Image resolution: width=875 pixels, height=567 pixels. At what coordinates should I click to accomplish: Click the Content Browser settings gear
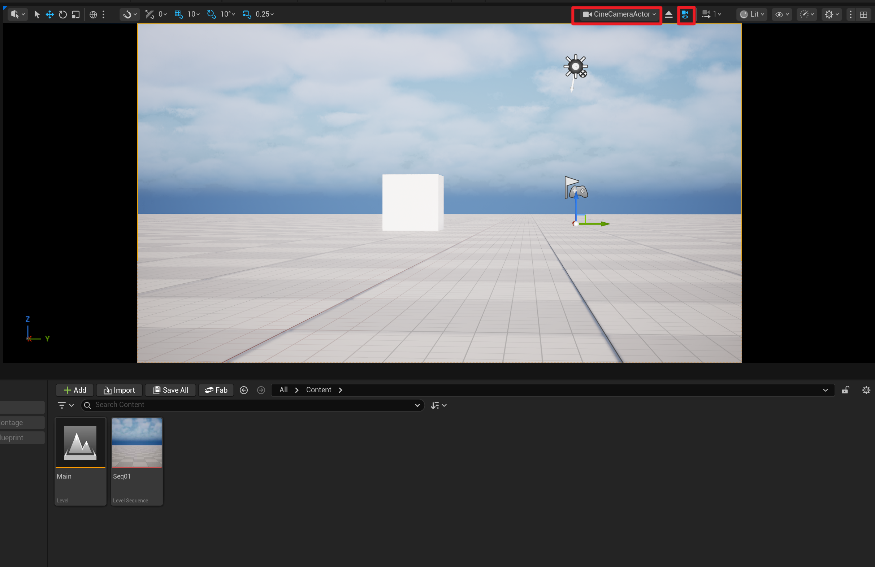[x=866, y=390]
